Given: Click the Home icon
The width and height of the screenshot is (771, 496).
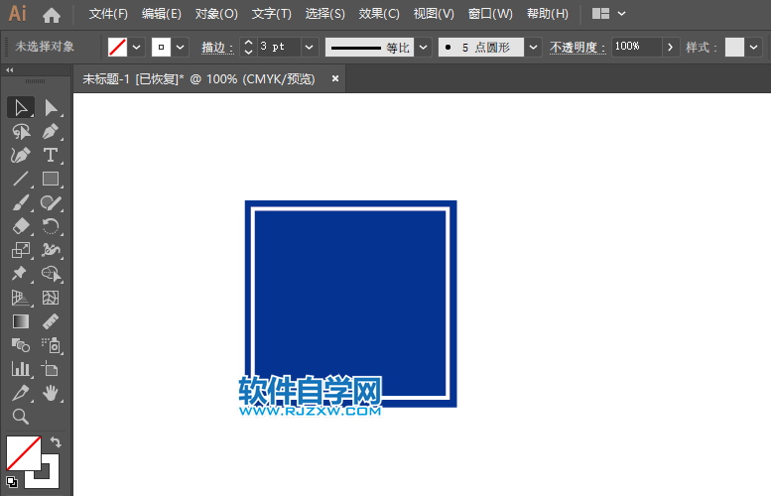Looking at the screenshot, I should (52, 15).
